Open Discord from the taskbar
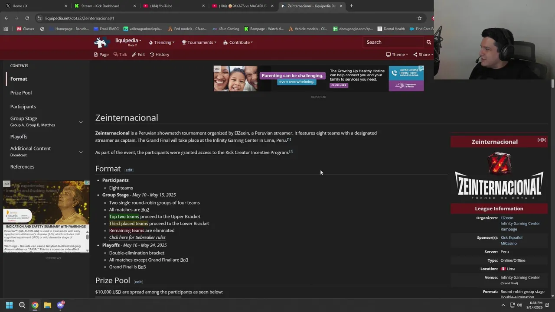Image resolution: width=555 pixels, height=312 pixels. [60, 305]
